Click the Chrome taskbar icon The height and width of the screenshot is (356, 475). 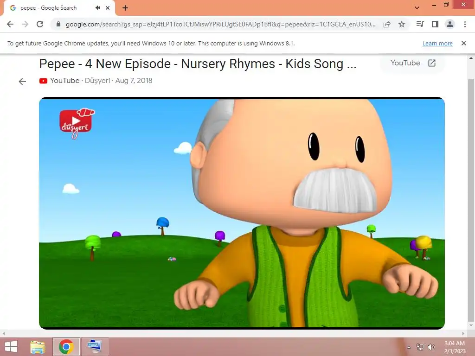(x=66, y=347)
